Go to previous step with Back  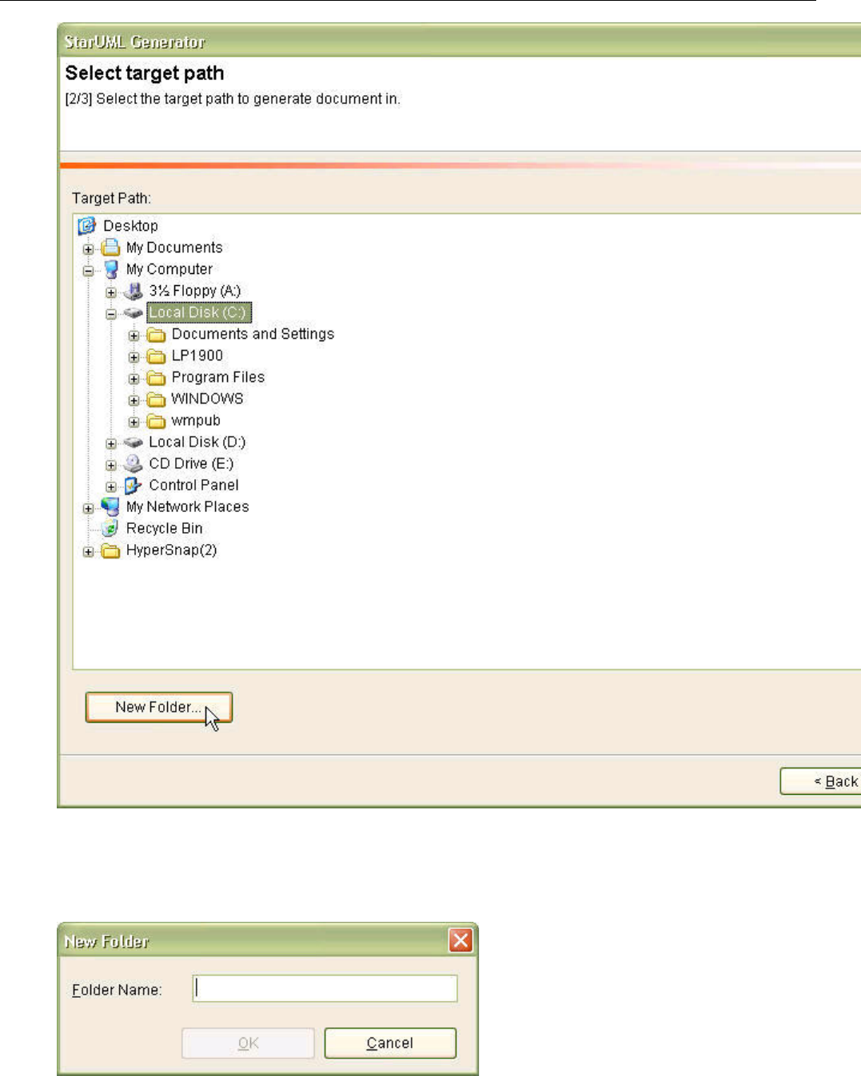coord(820,781)
